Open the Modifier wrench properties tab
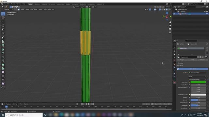Viewport: 209px width, 117px height. (174, 67)
